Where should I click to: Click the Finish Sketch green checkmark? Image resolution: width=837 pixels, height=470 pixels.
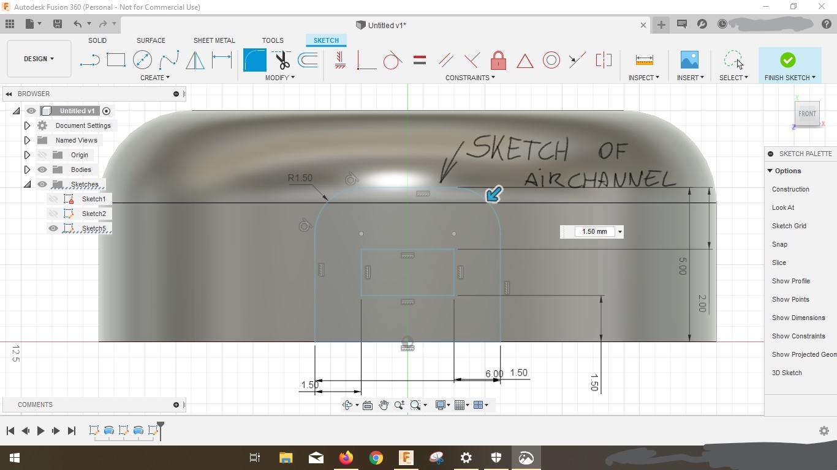pyautogui.click(x=788, y=60)
